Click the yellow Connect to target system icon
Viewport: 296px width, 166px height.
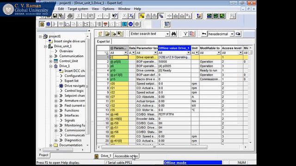(x=142, y=16)
